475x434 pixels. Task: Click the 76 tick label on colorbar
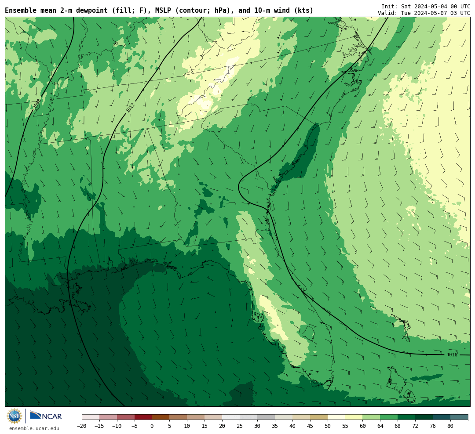[x=433, y=426]
